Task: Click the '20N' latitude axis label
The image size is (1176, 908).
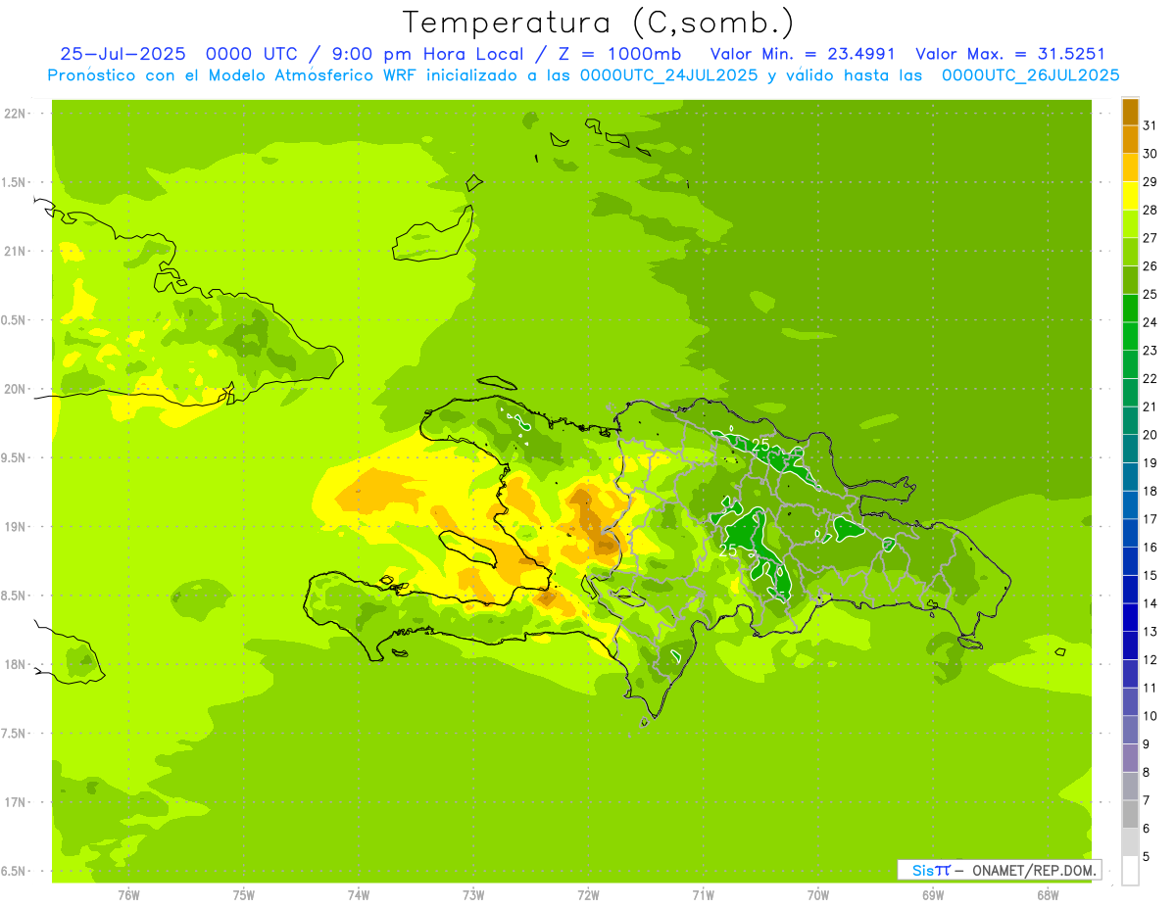Action: tap(14, 389)
